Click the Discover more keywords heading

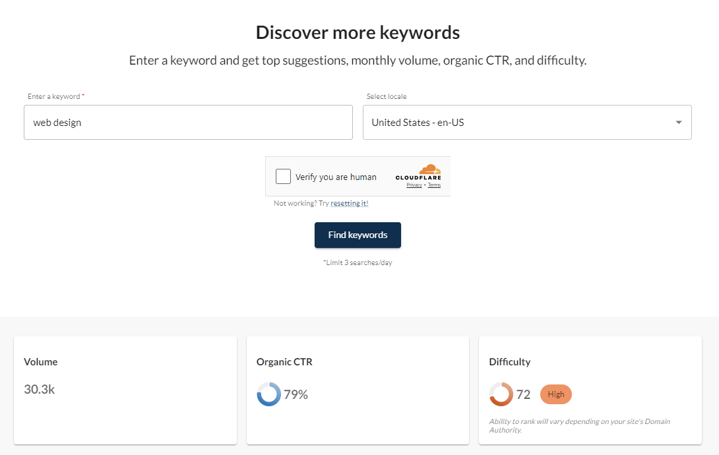tap(358, 32)
